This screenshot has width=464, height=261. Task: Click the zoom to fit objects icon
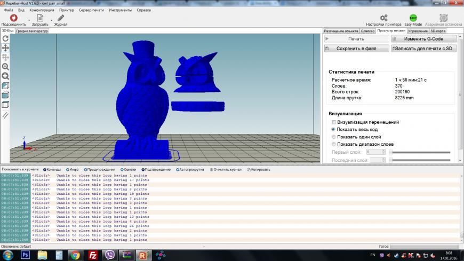click(x=5, y=76)
